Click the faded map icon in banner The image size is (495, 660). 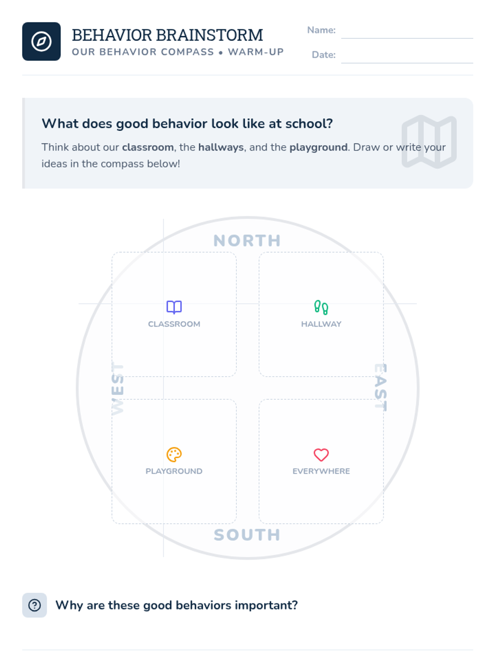(429, 141)
